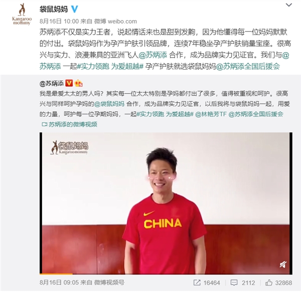Click the repost icon showing 16464
The height and width of the screenshot is (292, 301).
coord(197,282)
